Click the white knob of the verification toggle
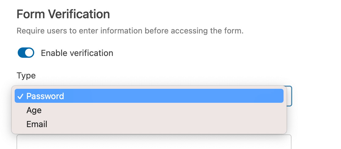Screen dimensions: 341x149 click(29, 53)
